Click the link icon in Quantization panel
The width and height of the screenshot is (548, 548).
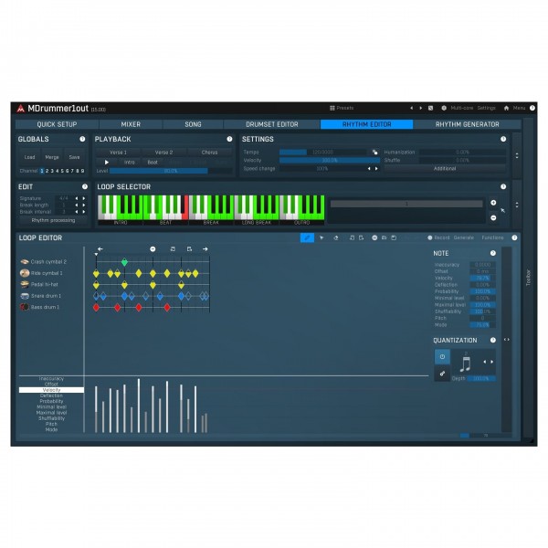point(442,374)
